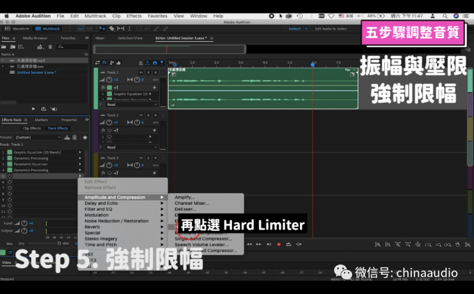
Task: Click Track 1 volume knob
Action: click(109, 80)
